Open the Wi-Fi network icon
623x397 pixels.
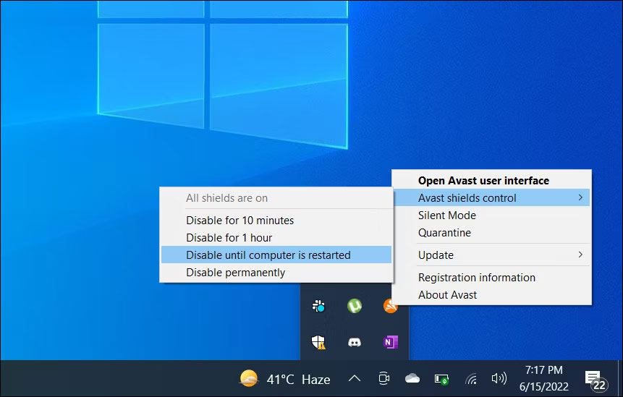point(470,379)
